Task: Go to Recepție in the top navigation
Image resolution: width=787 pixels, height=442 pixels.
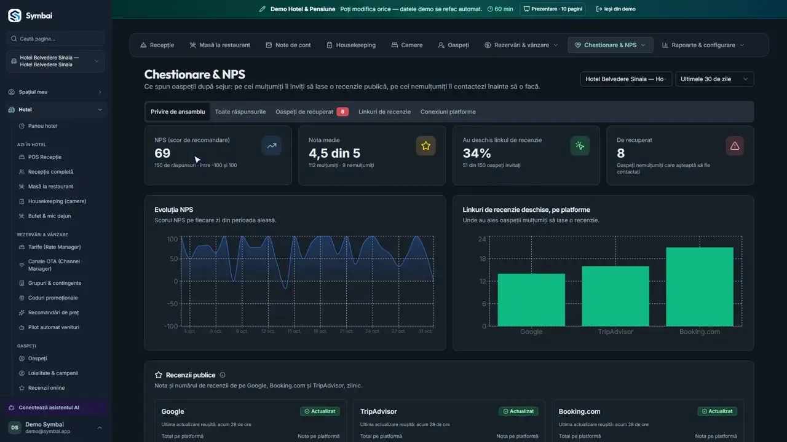Action: [x=157, y=45]
